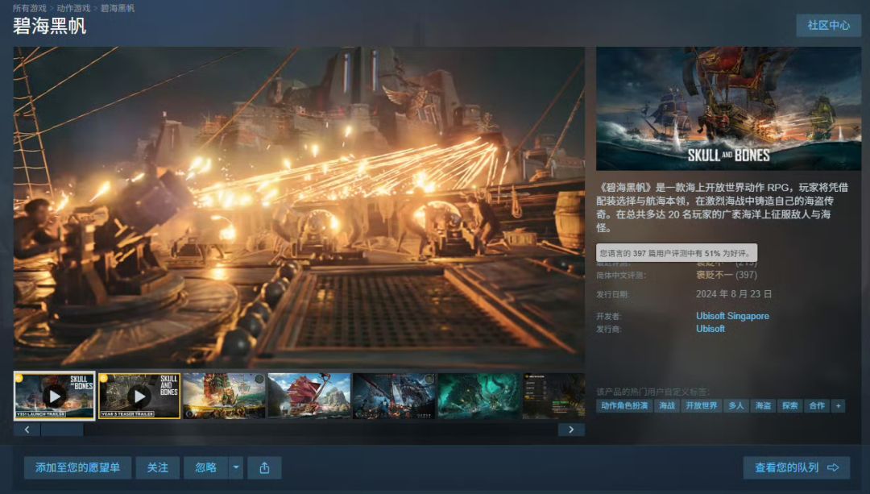
Task: Click the left arrow of thumbnail strip
Action: tap(27, 430)
